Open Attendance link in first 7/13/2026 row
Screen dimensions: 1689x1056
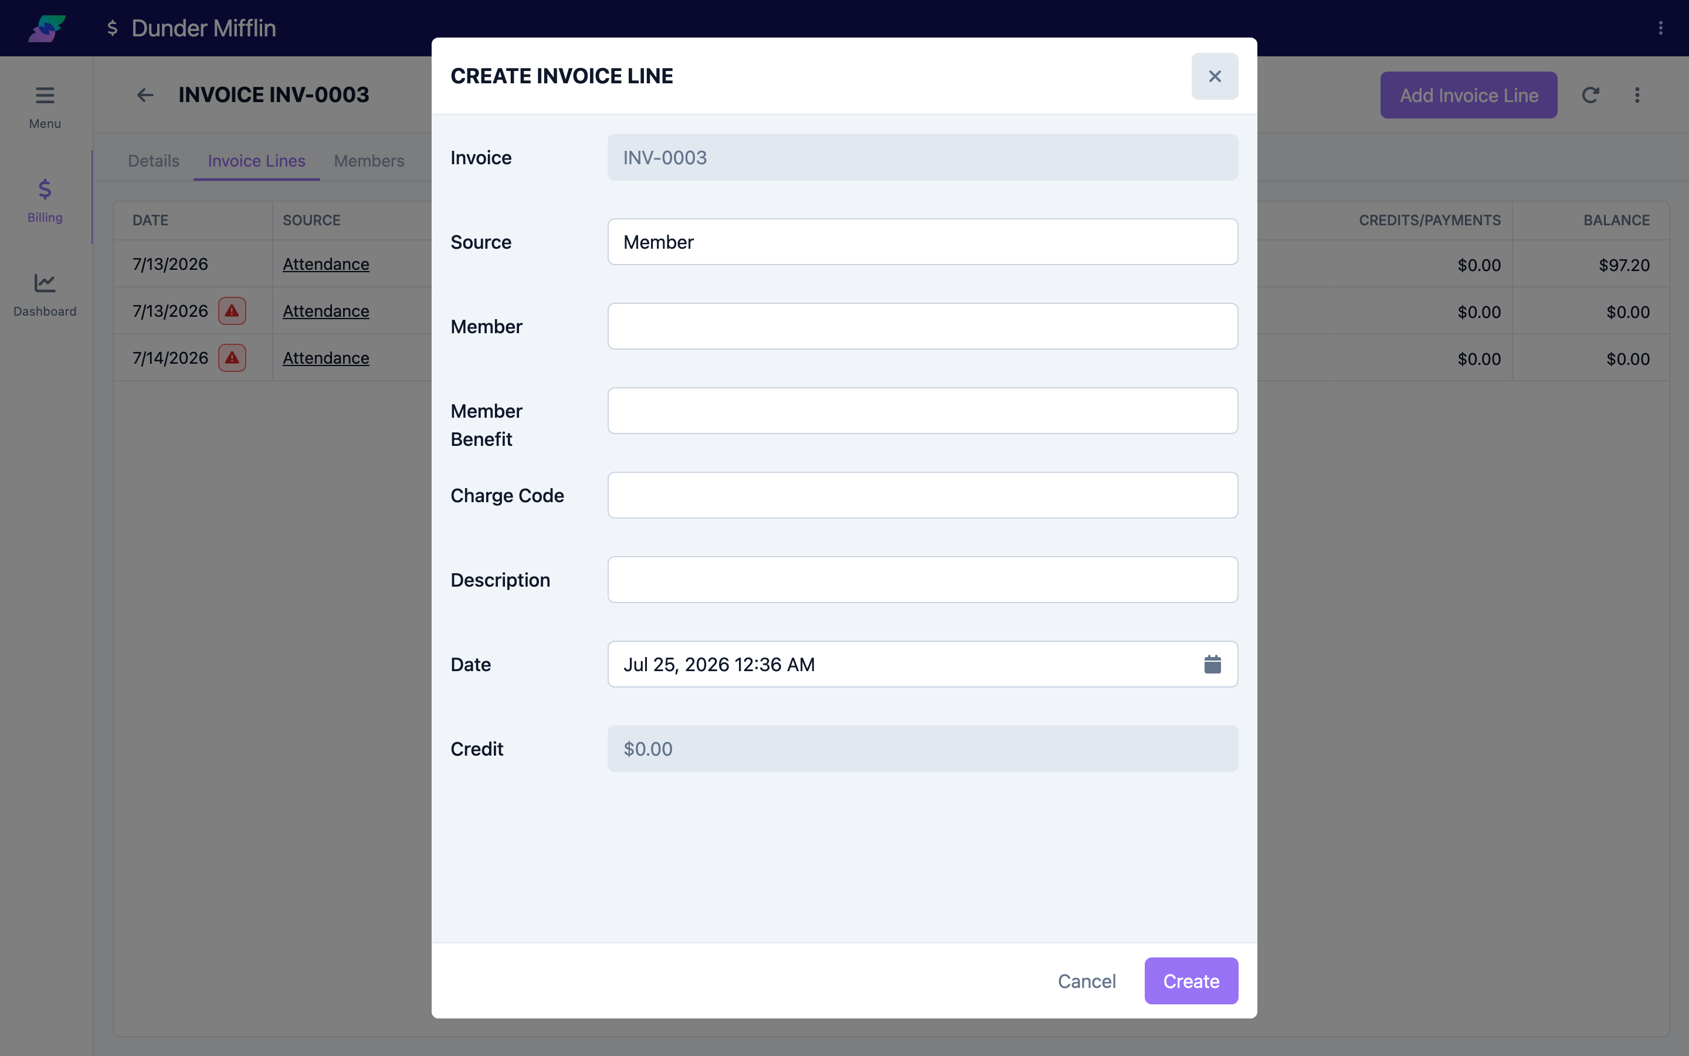(x=326, y=264)
